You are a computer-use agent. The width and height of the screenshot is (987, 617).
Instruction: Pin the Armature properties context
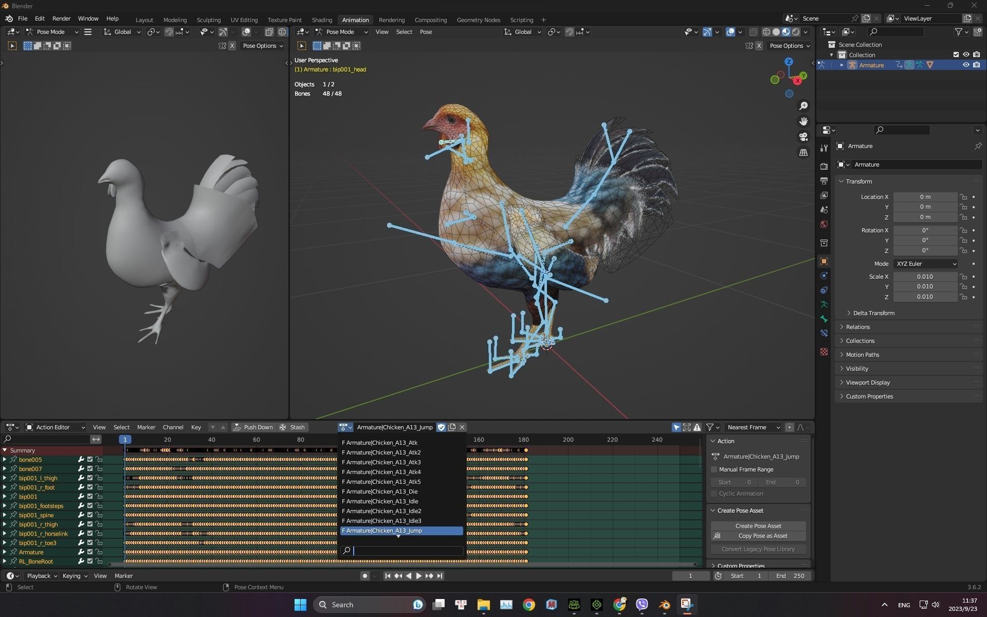click(x=978, y=146)
